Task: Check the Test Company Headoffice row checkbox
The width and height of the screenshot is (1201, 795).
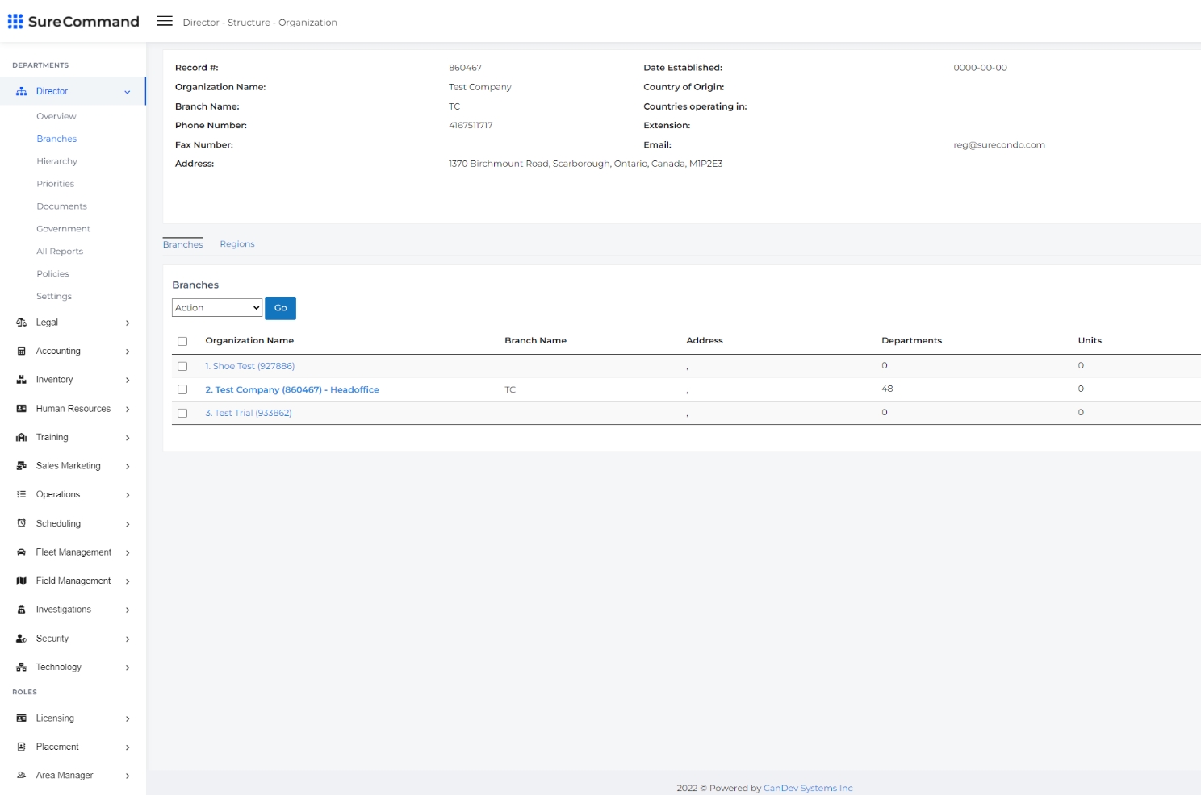Action: 182,389
